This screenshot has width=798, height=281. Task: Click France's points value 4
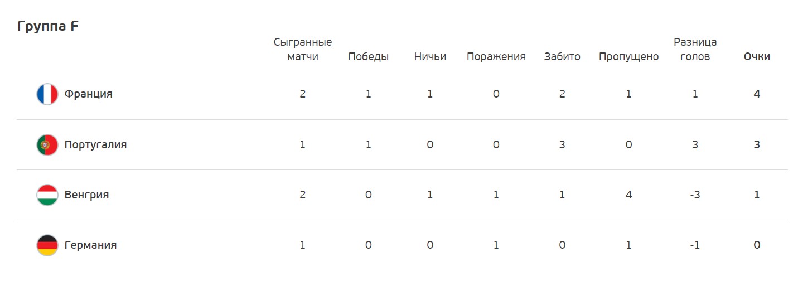(x=757, y=94)
